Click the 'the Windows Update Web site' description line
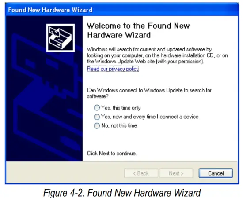The width and height of the screenshot is (243, 198). (145, 62)
